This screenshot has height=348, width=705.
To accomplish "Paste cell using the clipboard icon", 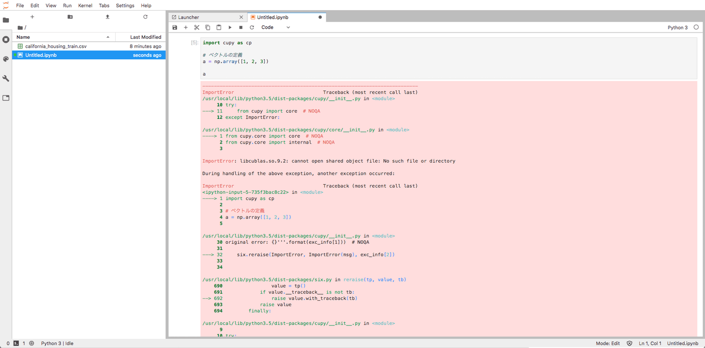I will coord(219,27).
